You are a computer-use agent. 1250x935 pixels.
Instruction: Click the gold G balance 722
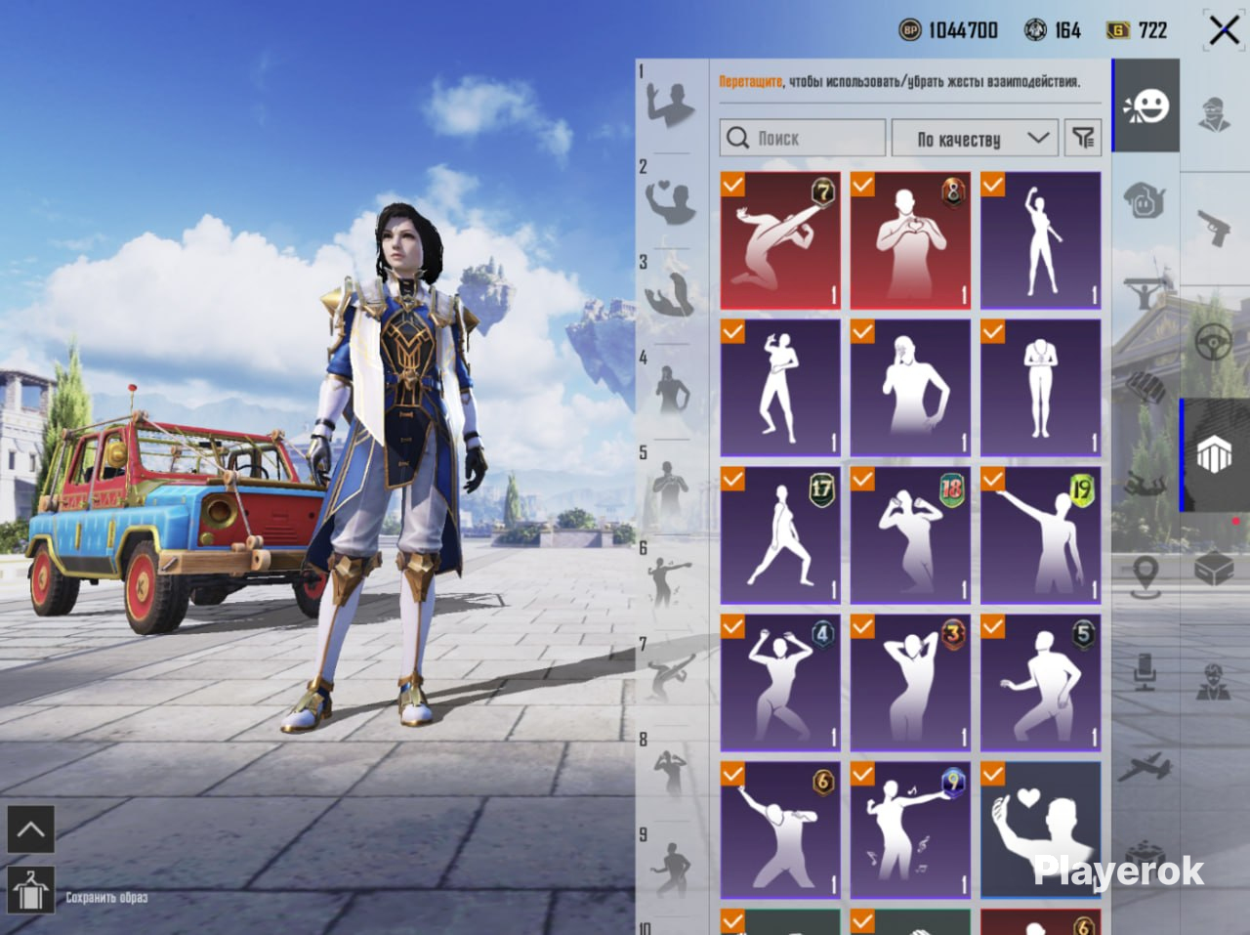1137,30
